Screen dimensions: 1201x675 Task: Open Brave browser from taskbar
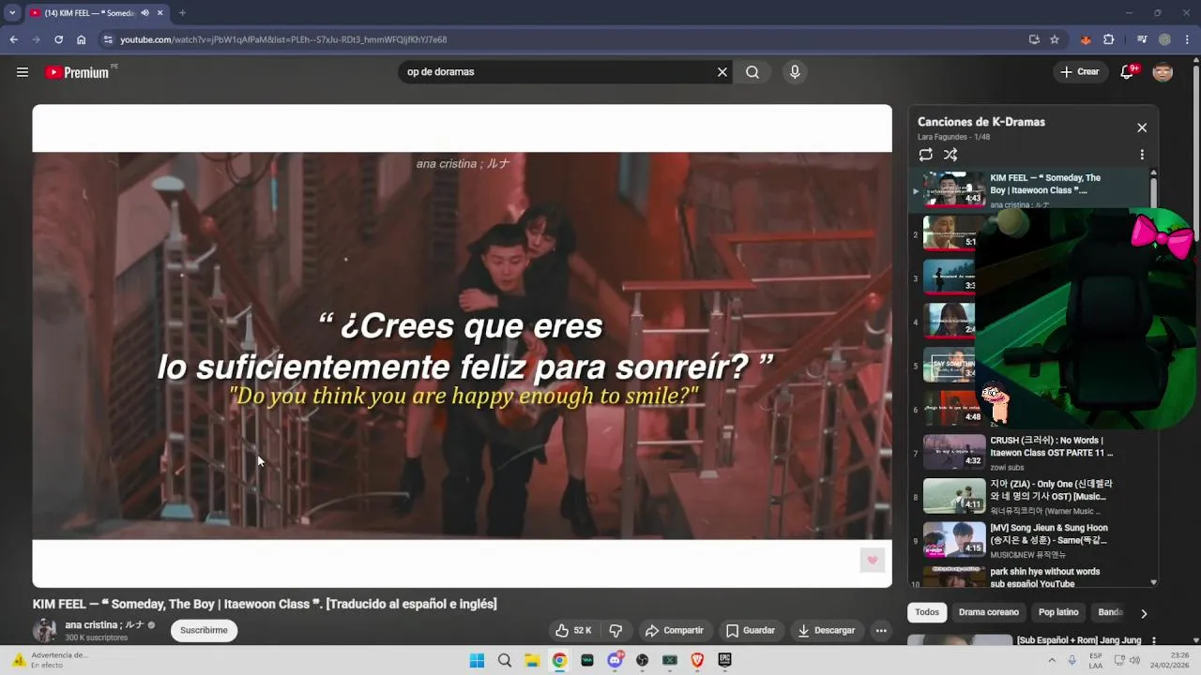point(697,660)
